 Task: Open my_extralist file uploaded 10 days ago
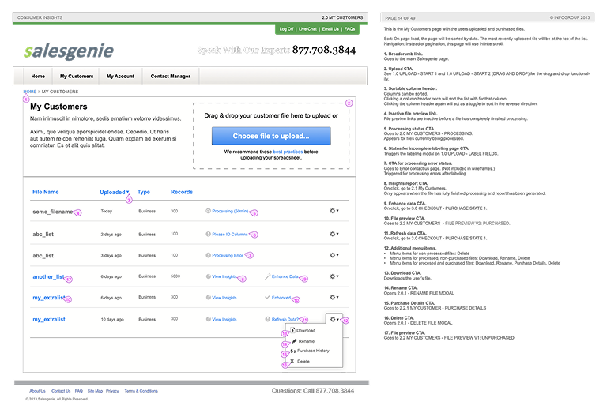coord(49,320)
